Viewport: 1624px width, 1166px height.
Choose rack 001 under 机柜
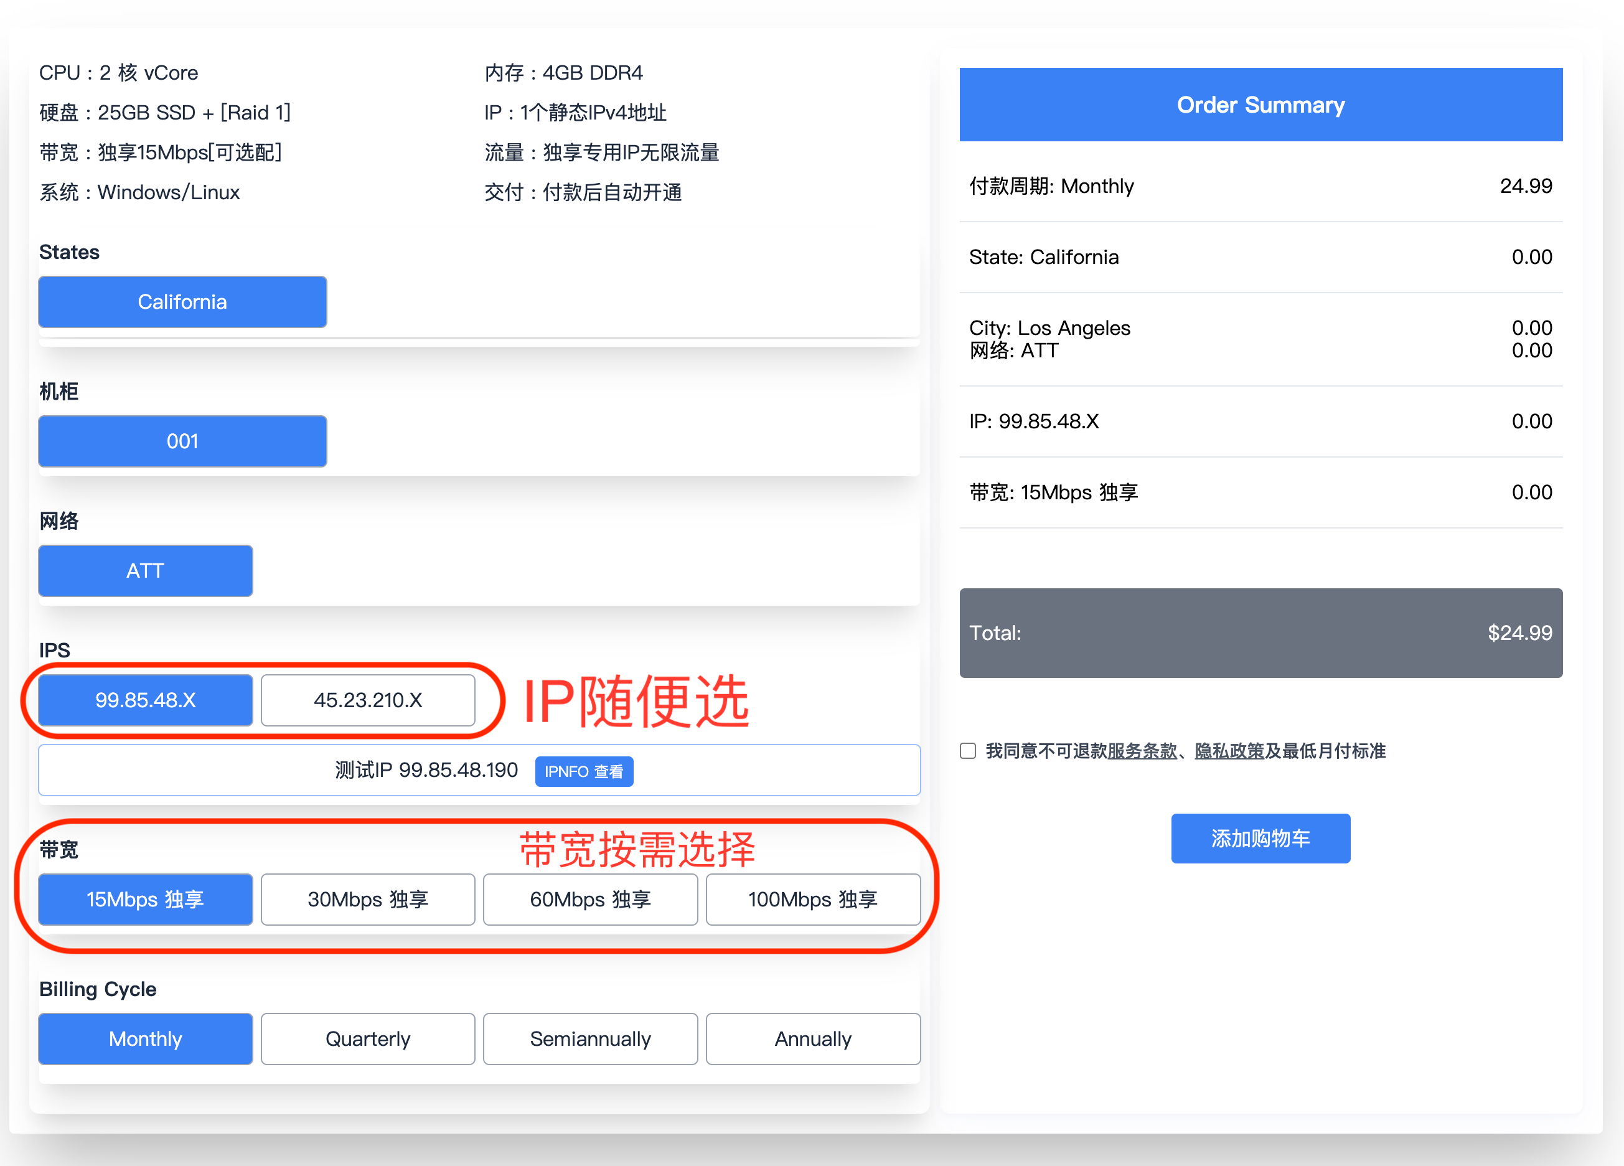(182, 441)
